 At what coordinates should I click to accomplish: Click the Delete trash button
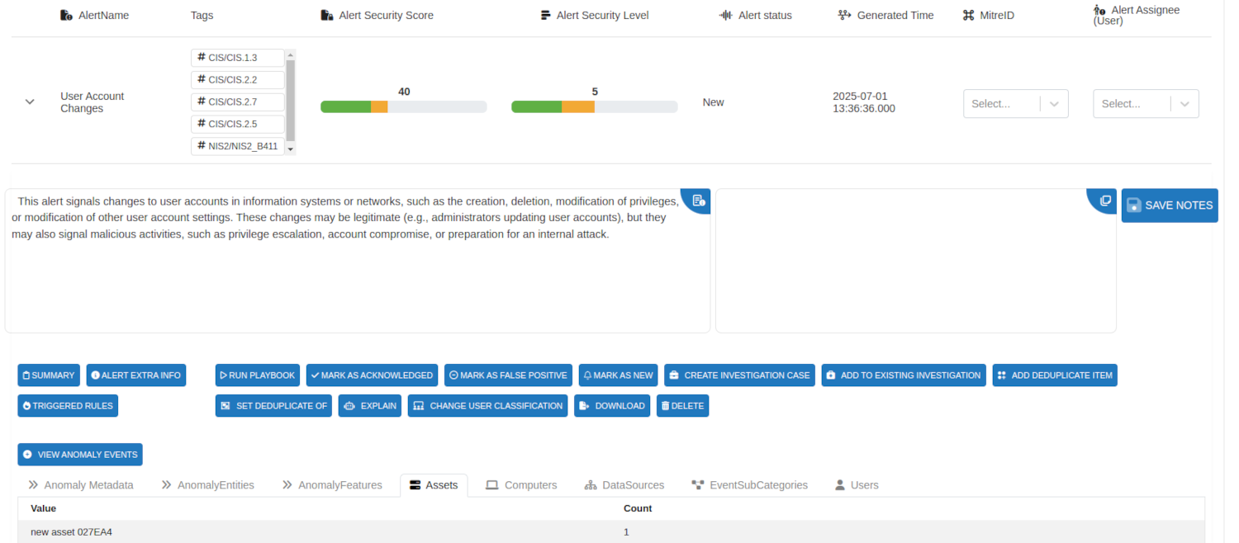[x=682, y=406]
